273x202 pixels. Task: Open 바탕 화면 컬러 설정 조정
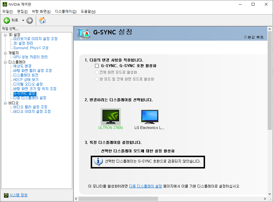pyautogui.click(x=32, y=70)
